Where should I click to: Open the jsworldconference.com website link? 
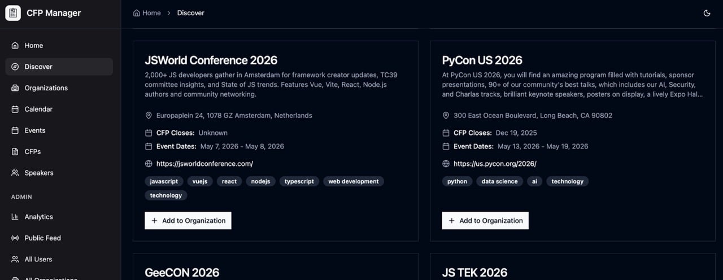pyautogui.click(x=205, y=164)
